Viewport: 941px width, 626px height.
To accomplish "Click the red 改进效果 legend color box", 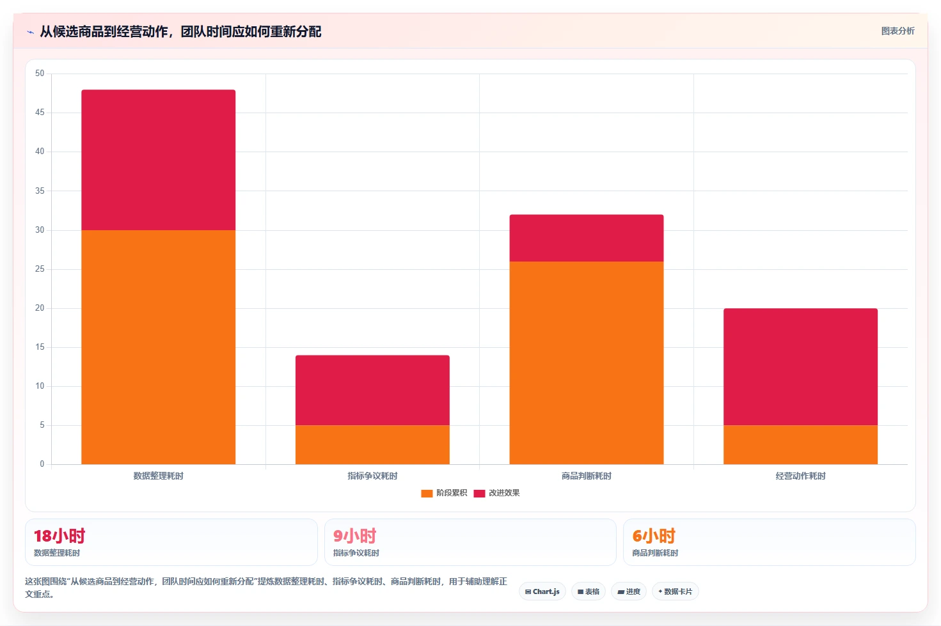I will (479, 493).
